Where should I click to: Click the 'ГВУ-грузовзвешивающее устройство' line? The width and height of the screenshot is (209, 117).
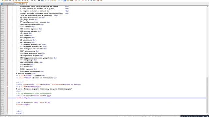pos(39,58)
